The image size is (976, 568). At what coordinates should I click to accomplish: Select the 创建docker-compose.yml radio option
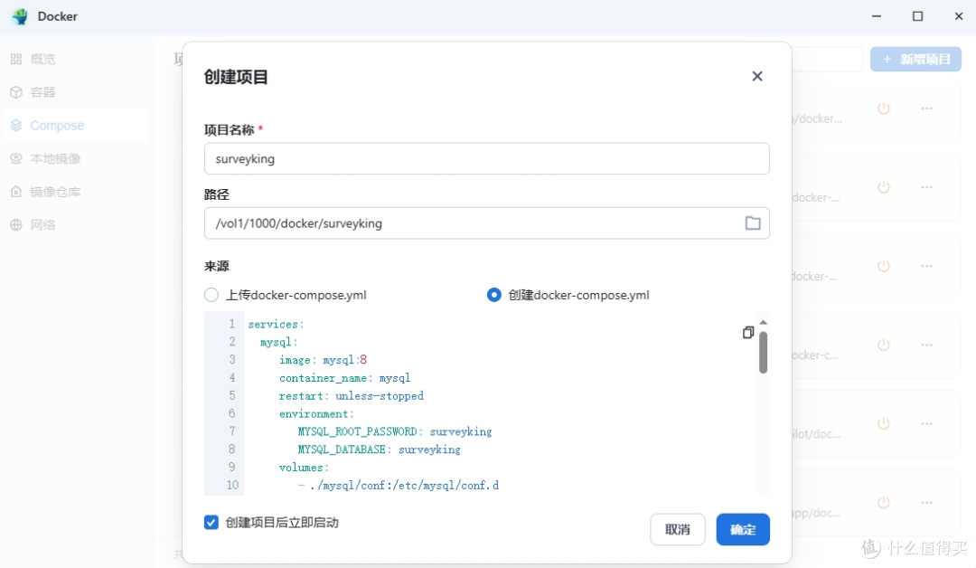click(493, 294)
